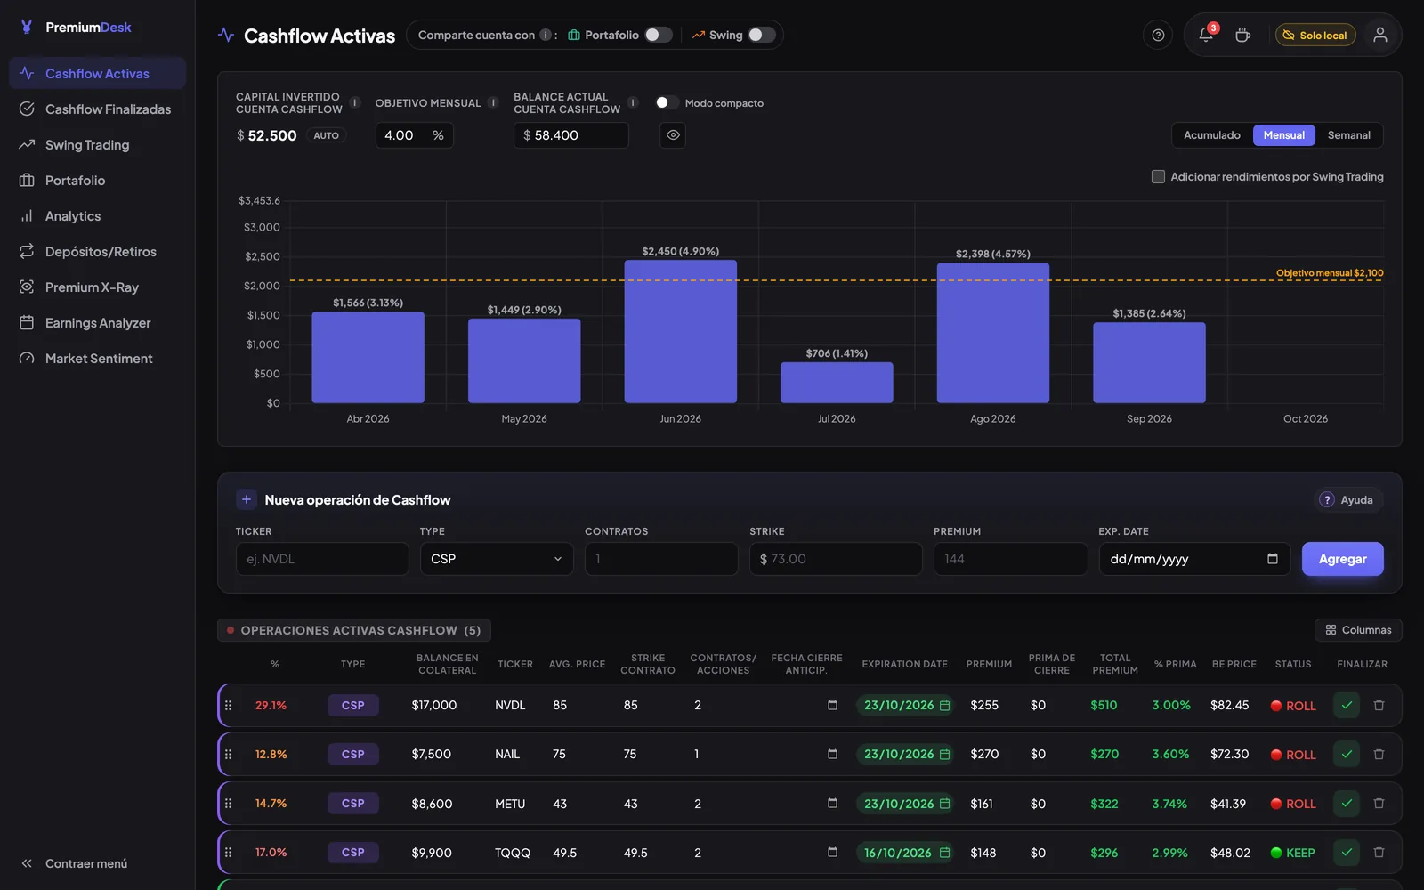
Task: Click the coffee cup icon in header
Action: click(1242, 36)
